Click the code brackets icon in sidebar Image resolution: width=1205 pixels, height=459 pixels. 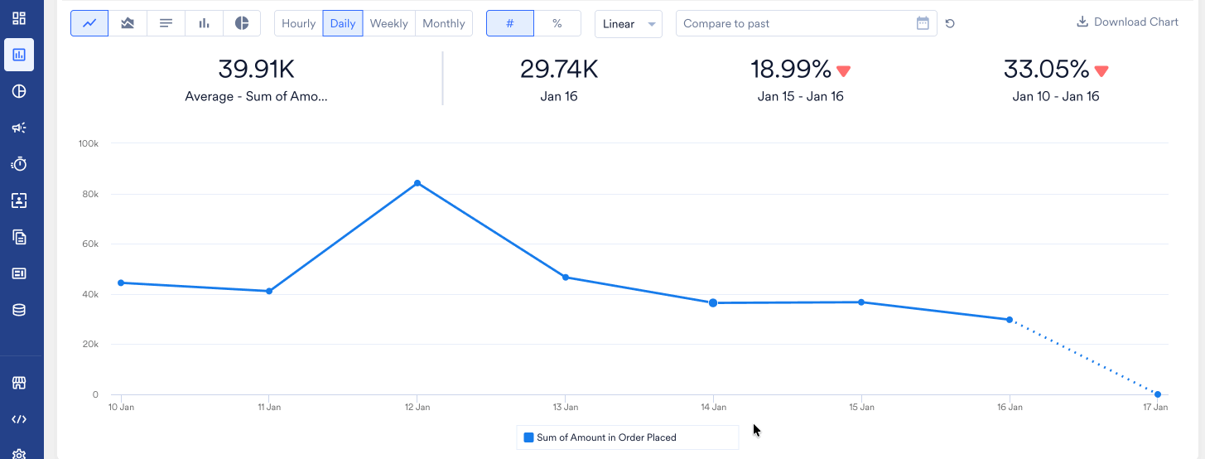pos(19,419)
